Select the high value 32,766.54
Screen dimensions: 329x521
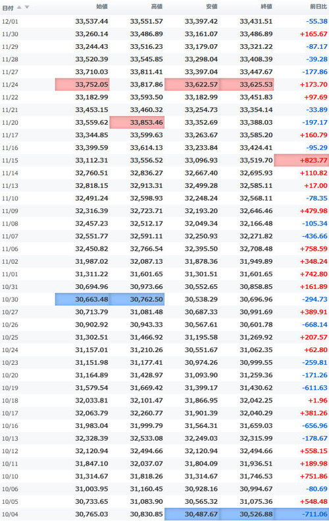tap(146, 249)
